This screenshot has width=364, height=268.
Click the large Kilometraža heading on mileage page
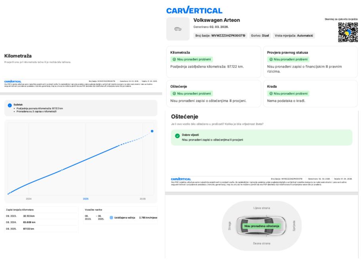[18, 56]
